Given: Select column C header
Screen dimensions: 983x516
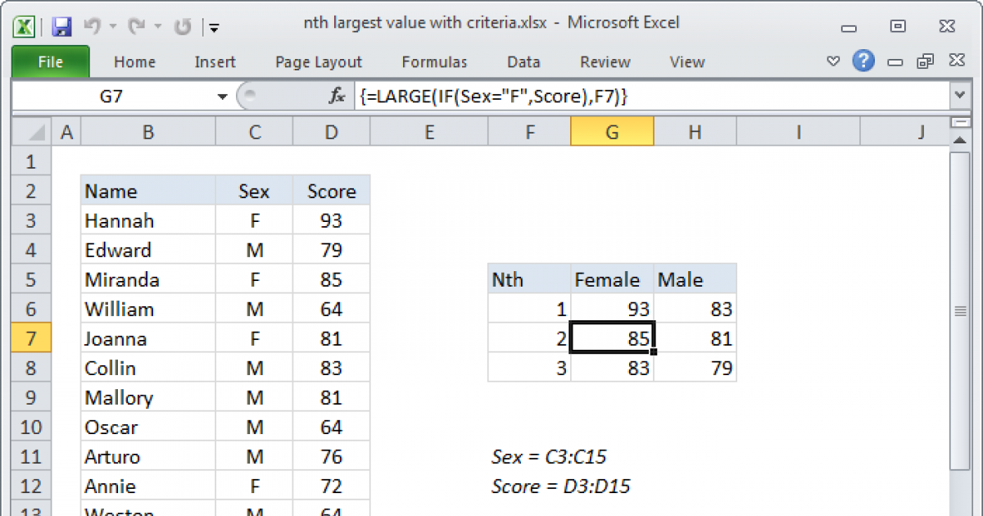Looking at the screenshot, I should [254, 132].
